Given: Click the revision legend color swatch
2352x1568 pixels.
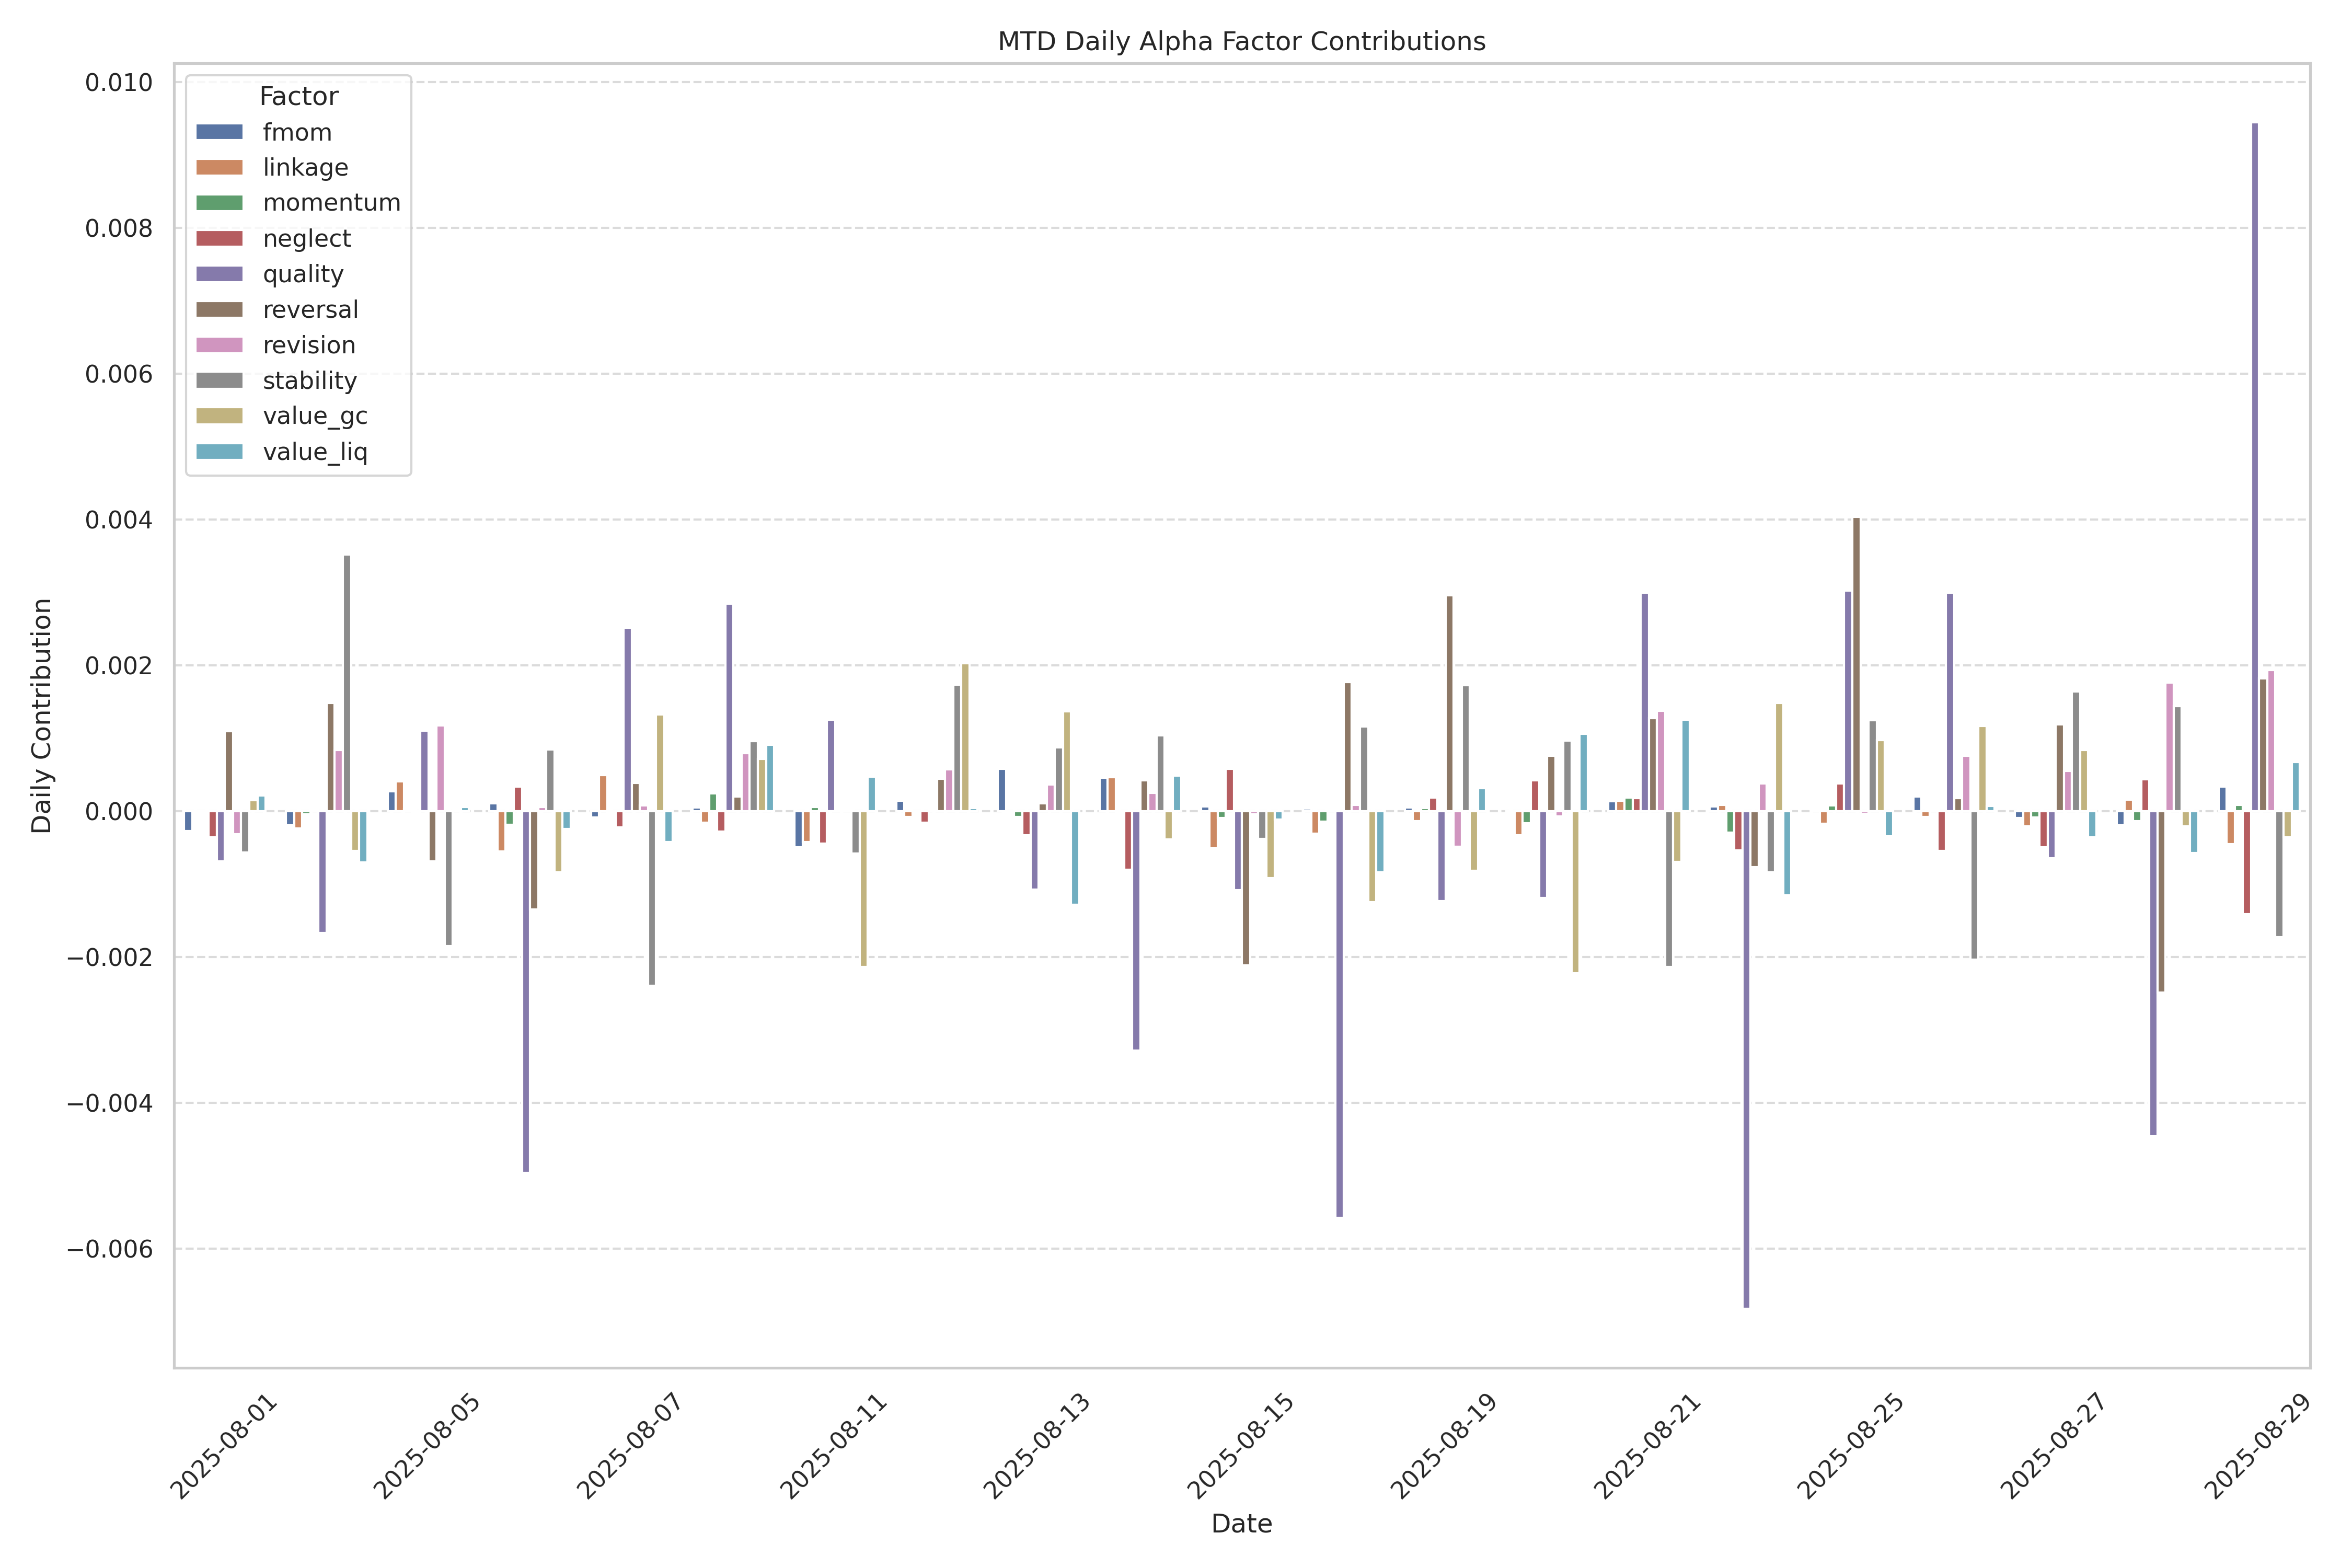Looking at the screenshot, I should (219, 345).
